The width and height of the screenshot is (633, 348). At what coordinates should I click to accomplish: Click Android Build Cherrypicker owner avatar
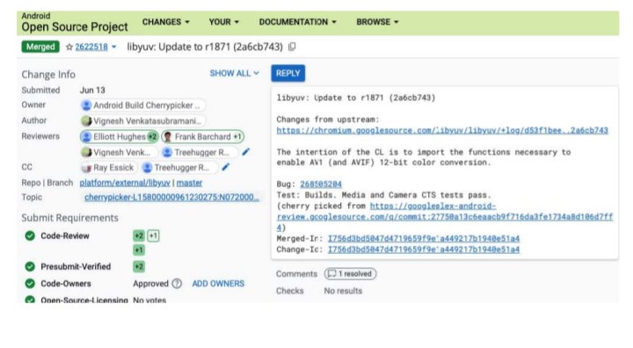[x=86, y=105]
